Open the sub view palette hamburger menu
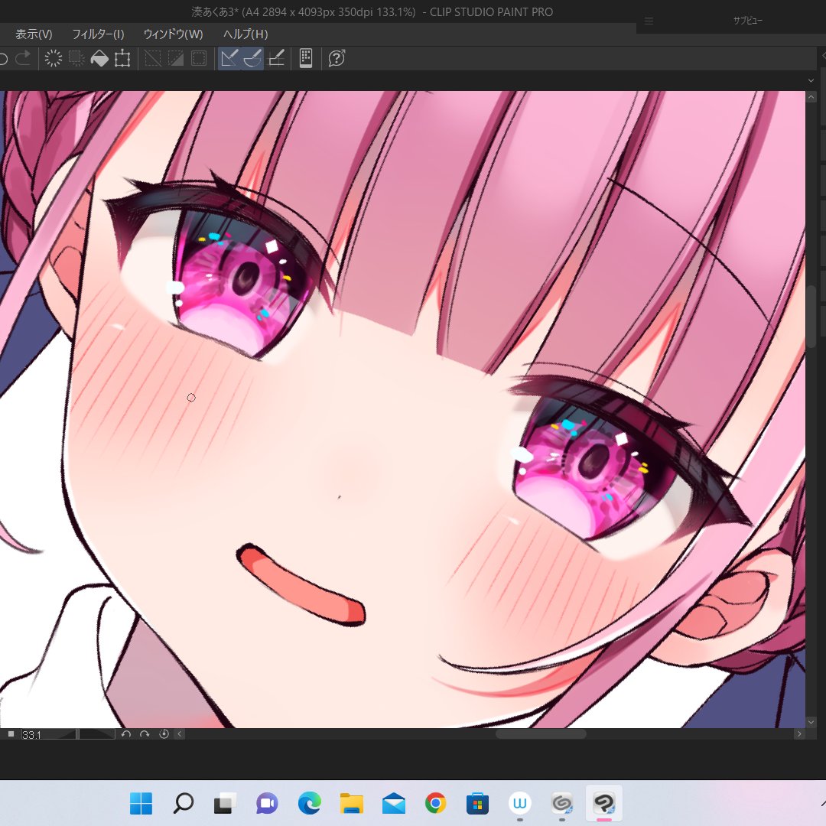Screen dimensions: 826x826 coord(649,21)
